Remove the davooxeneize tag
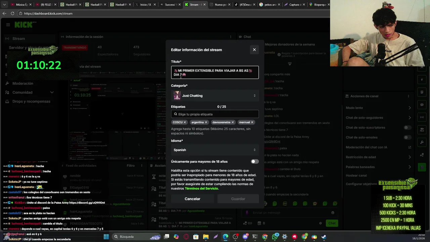The height and width of the screenshot is (242, 430). point(232,122)
